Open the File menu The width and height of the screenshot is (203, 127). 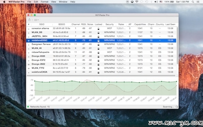tap(29, 2)
